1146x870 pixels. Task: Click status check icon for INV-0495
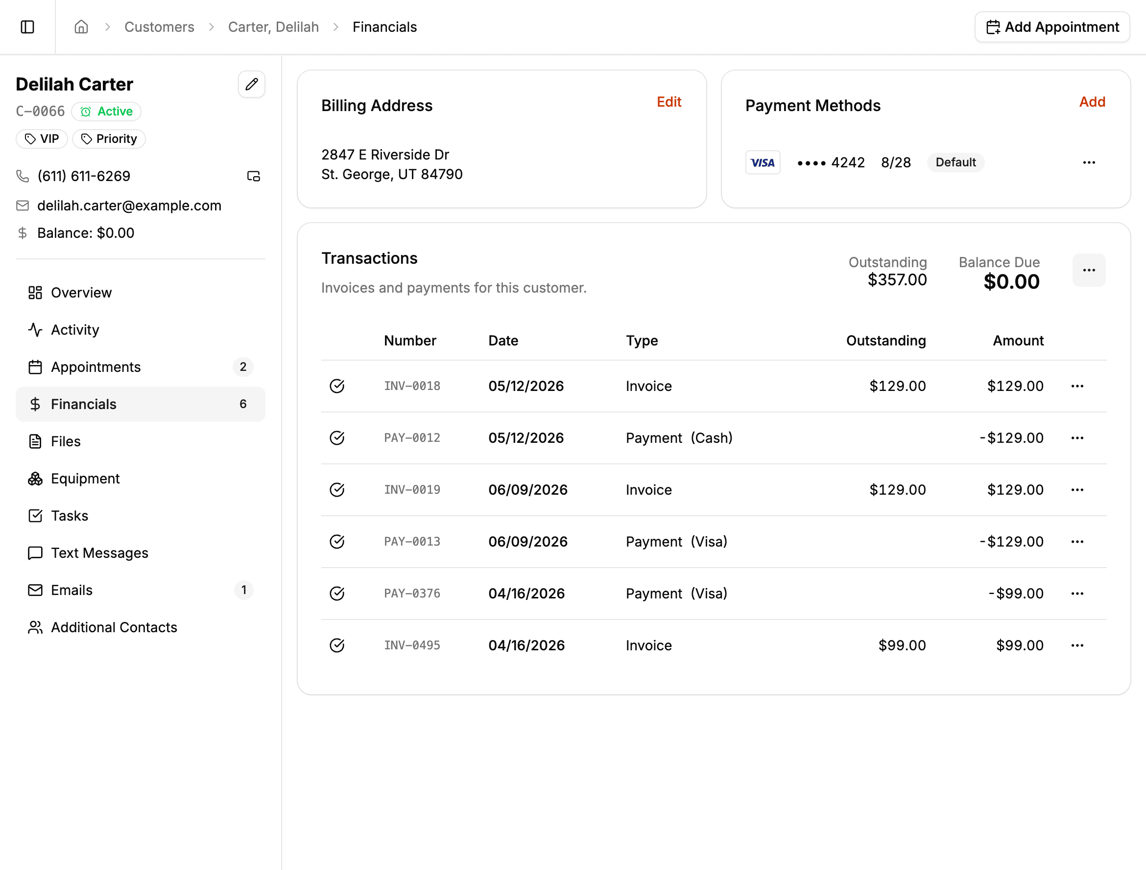point(337,645)
